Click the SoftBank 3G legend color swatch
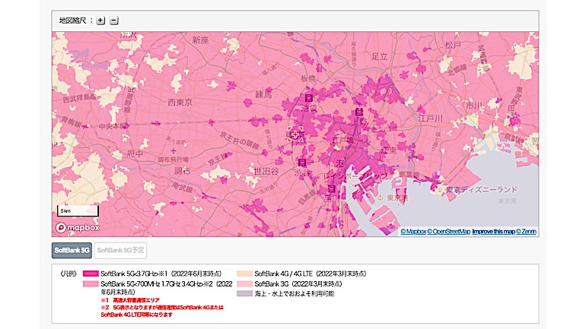The image size is (586, 329). coord(244,283)
